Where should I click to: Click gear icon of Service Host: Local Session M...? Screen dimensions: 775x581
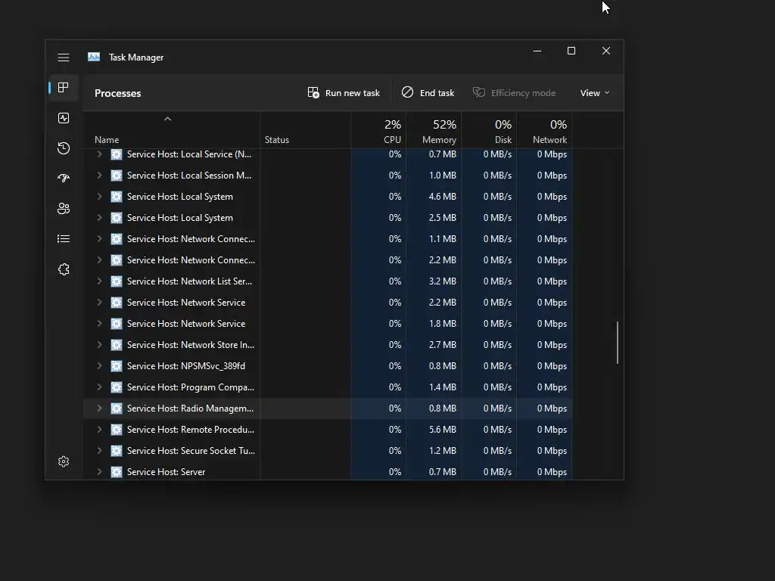(x=116, y=176)
